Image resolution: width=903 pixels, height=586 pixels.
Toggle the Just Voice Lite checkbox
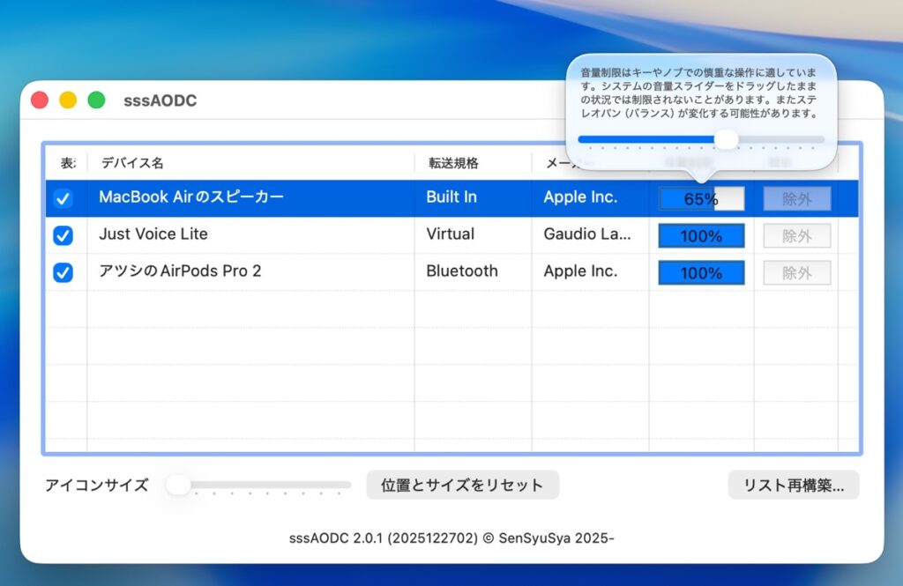[63, 235]
